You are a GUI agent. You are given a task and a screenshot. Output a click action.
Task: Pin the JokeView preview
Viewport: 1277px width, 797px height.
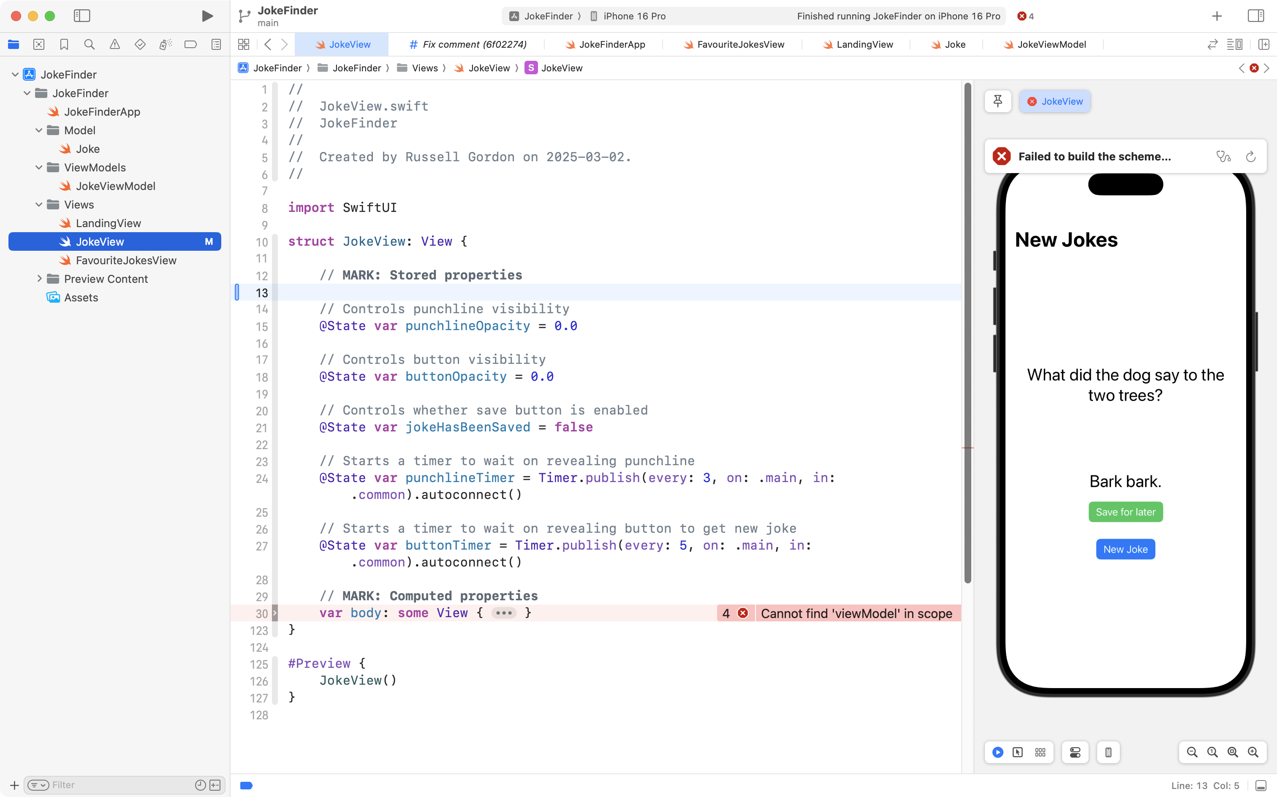(997, 101)
